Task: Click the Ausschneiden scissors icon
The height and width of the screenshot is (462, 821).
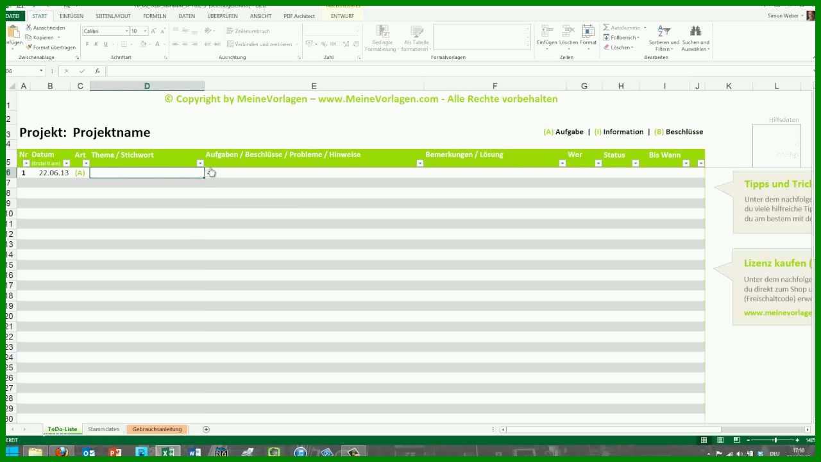Action: [x=29, y=28]
